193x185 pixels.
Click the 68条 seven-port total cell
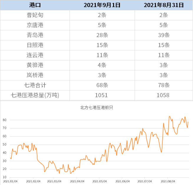click(102, 85)
